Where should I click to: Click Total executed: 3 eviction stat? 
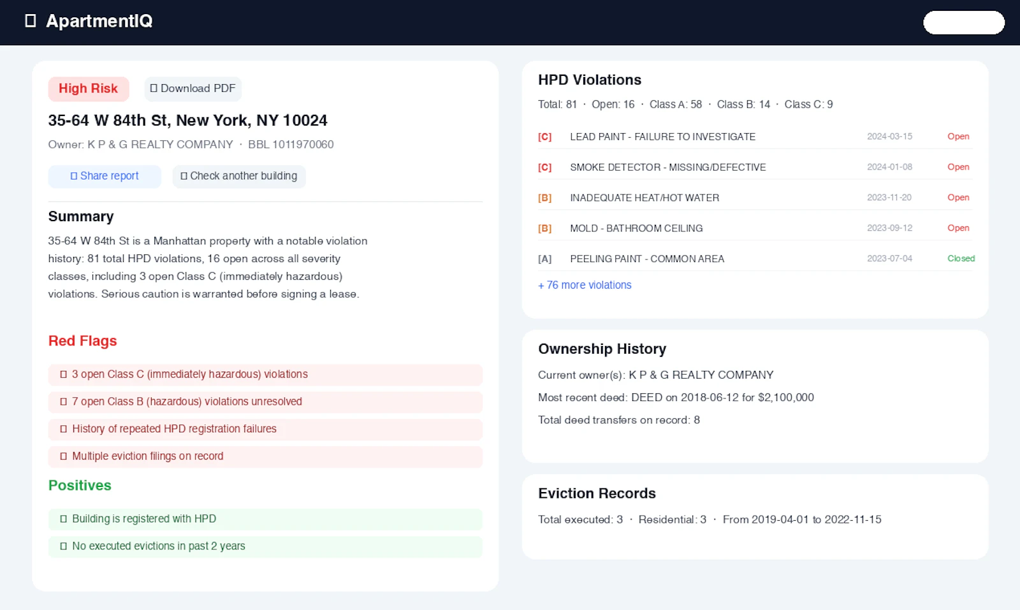pyautogui.click(x=580, y=519)
